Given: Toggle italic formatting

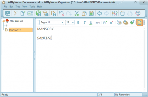Looking at the screenshot, I should point(84,22).
